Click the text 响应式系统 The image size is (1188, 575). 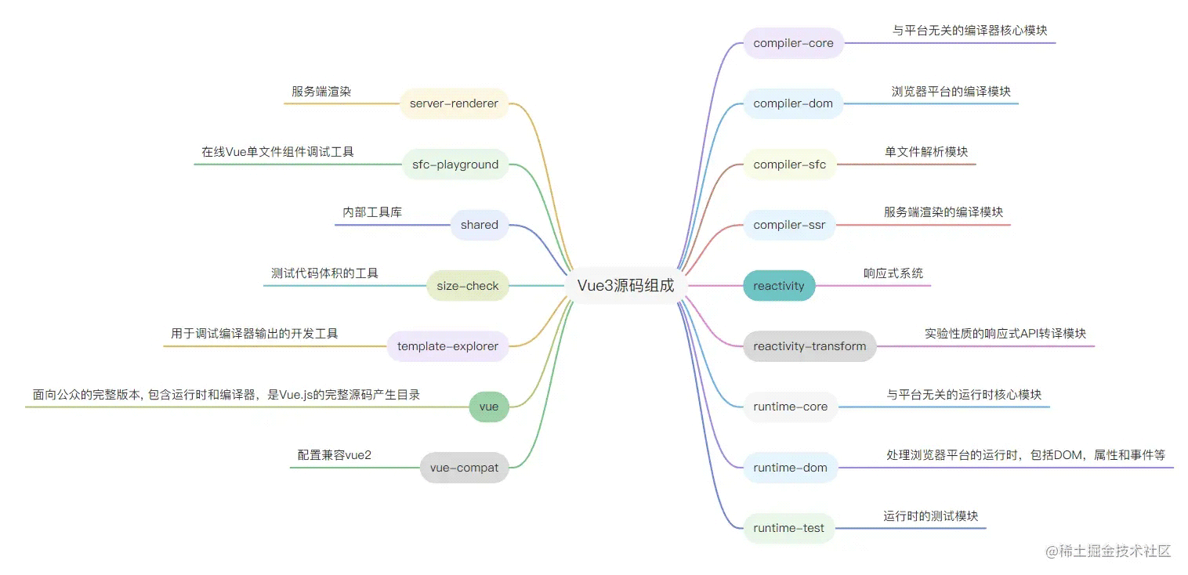893,273
